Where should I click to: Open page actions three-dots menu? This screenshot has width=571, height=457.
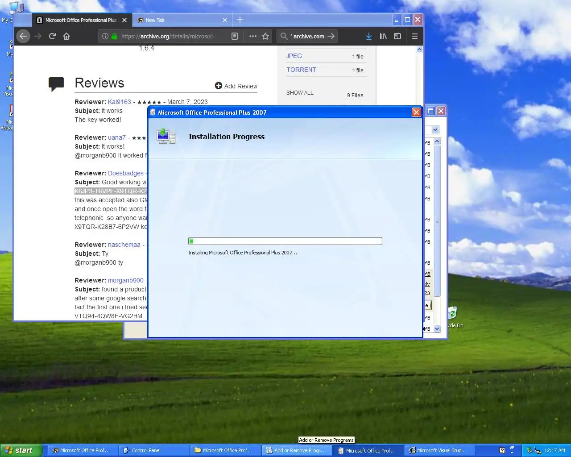click(253, 36)
